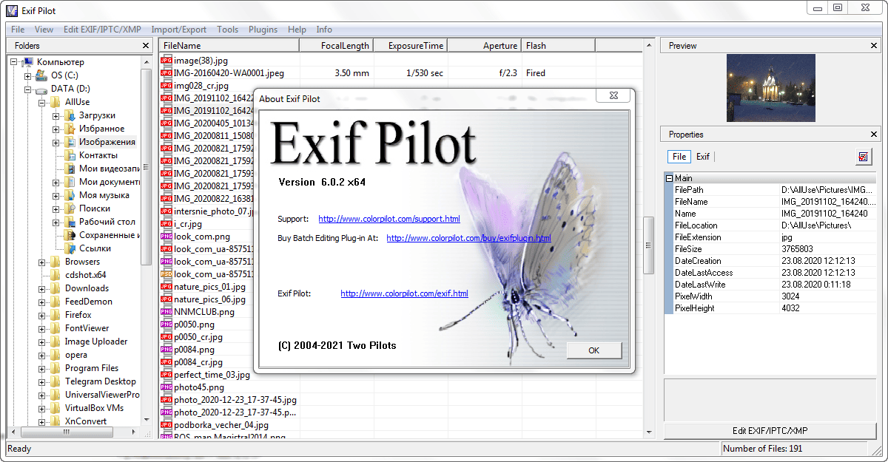888x462 pixels.
Task: Open the Plugins menu
Action: click(263, 30)
